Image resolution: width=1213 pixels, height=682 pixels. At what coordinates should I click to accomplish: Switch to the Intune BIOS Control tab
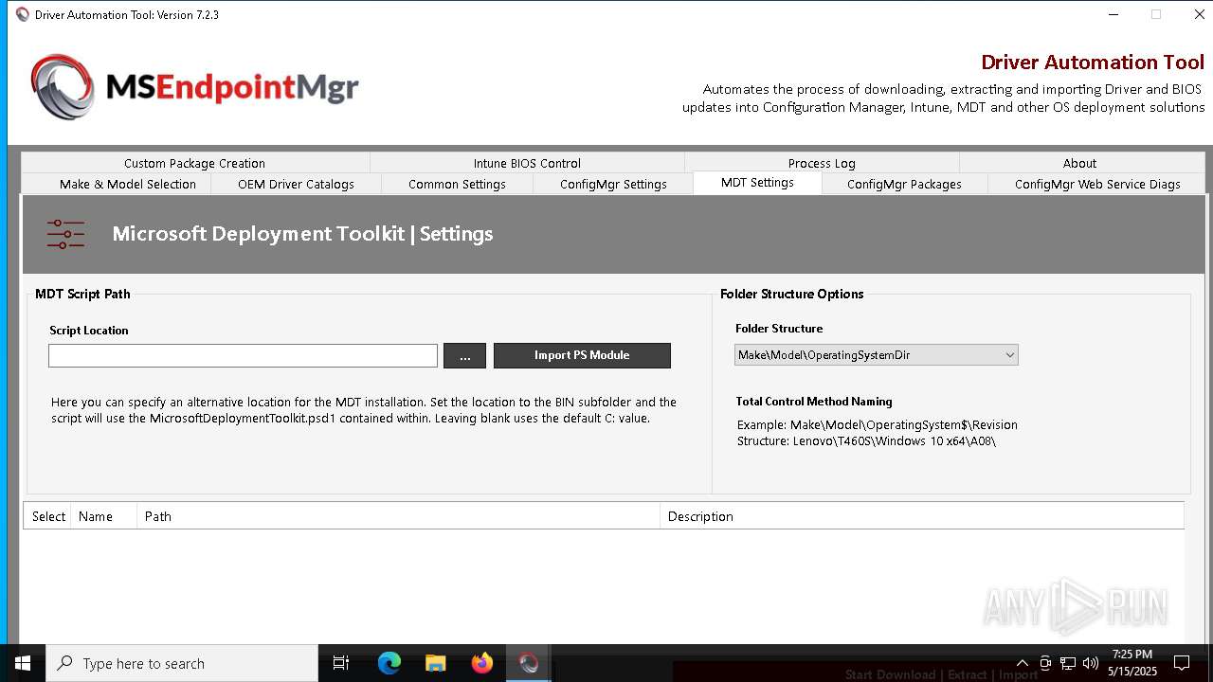(527, 163)
